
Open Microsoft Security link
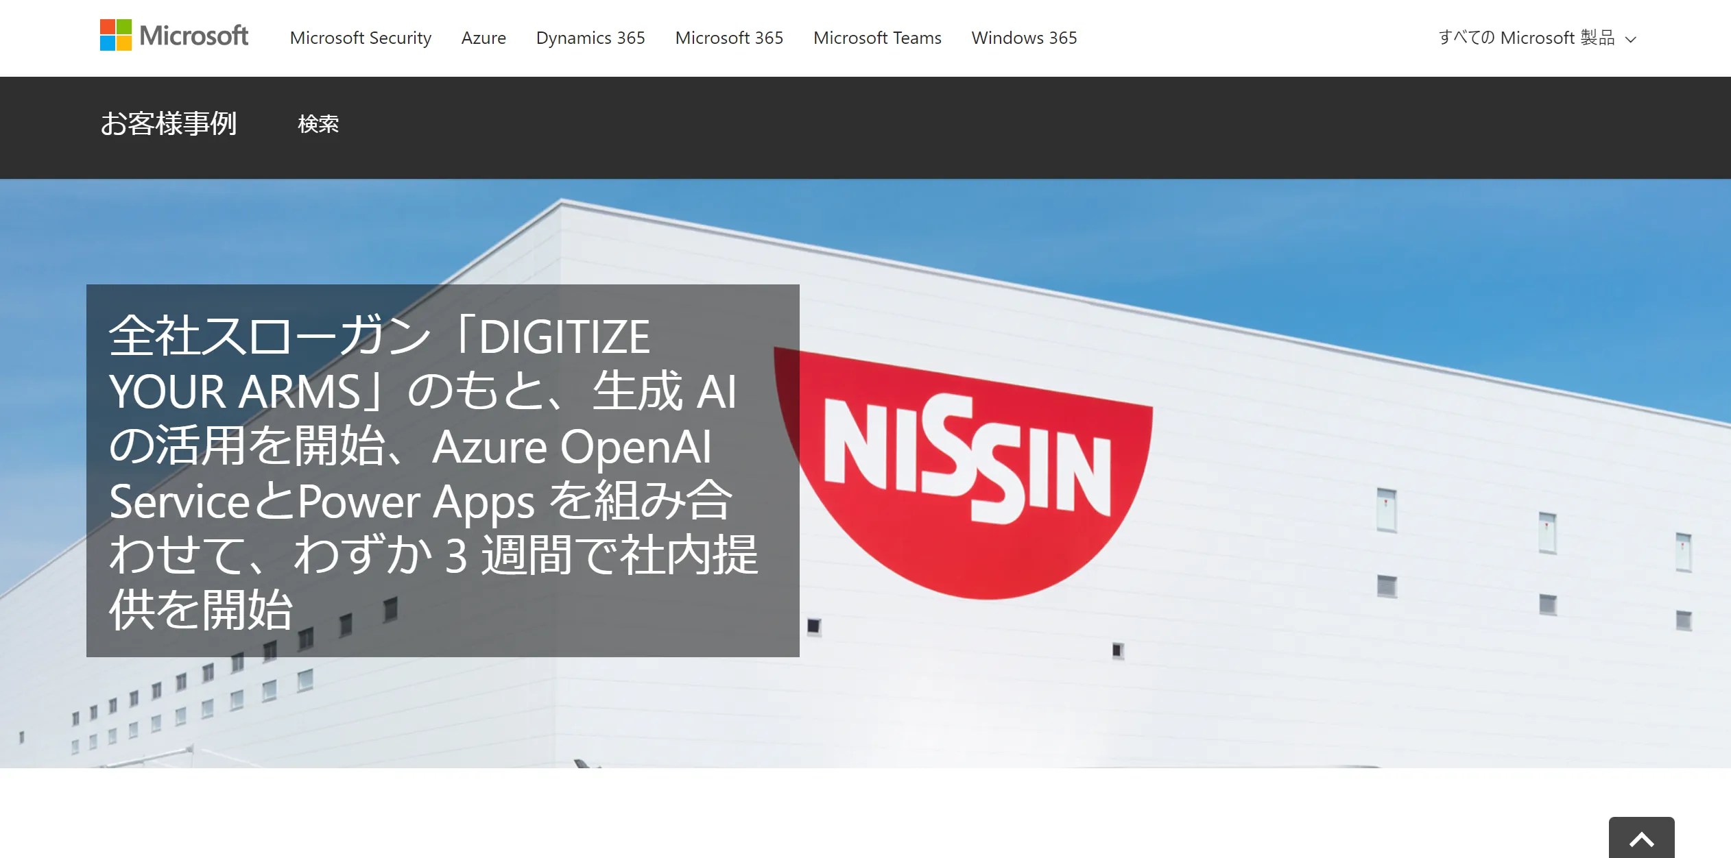point(361,38)
